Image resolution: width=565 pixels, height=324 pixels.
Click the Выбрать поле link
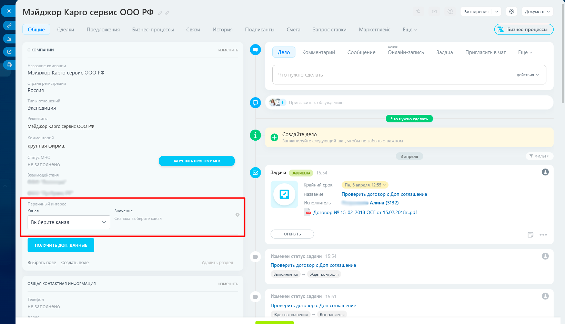[42, 263]
